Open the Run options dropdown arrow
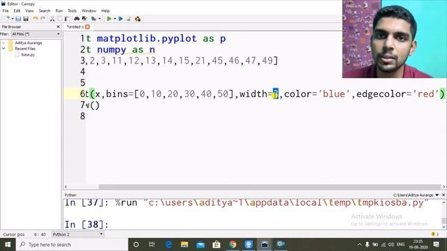Image resolution: width=447 pixels, height=251 pixels. pos(115,19)
